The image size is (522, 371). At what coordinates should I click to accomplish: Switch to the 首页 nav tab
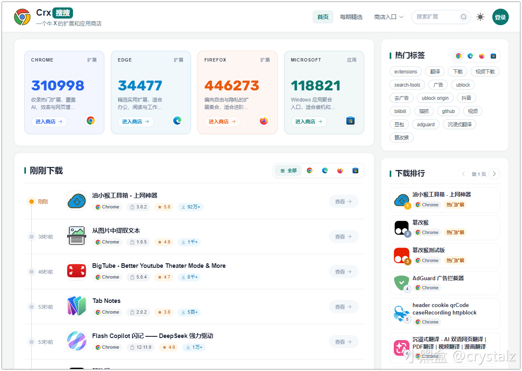coord(323,17)
